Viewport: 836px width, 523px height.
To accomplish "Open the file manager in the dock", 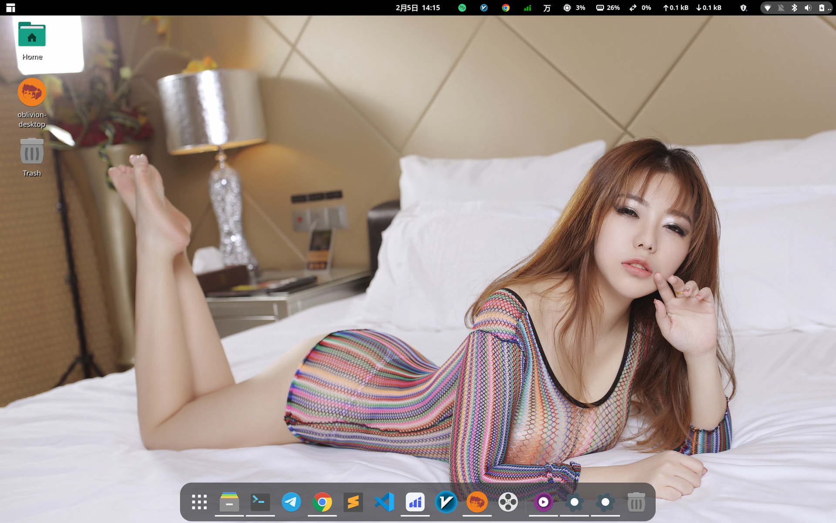I will click(229, 502).
